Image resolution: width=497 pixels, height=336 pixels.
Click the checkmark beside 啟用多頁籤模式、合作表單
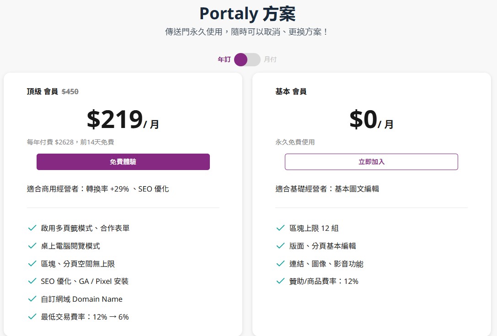[x=32, y=227]
